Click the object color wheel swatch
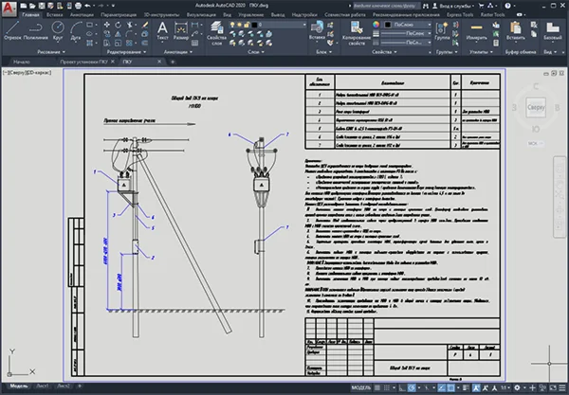Image resolution: width=569 pixels, height=395 pixels. [376, 25]
